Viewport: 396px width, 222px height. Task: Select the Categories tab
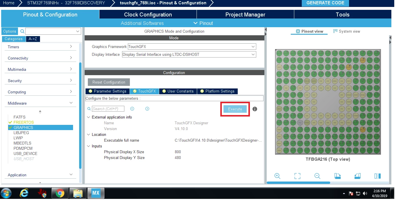tap(14, 39)
